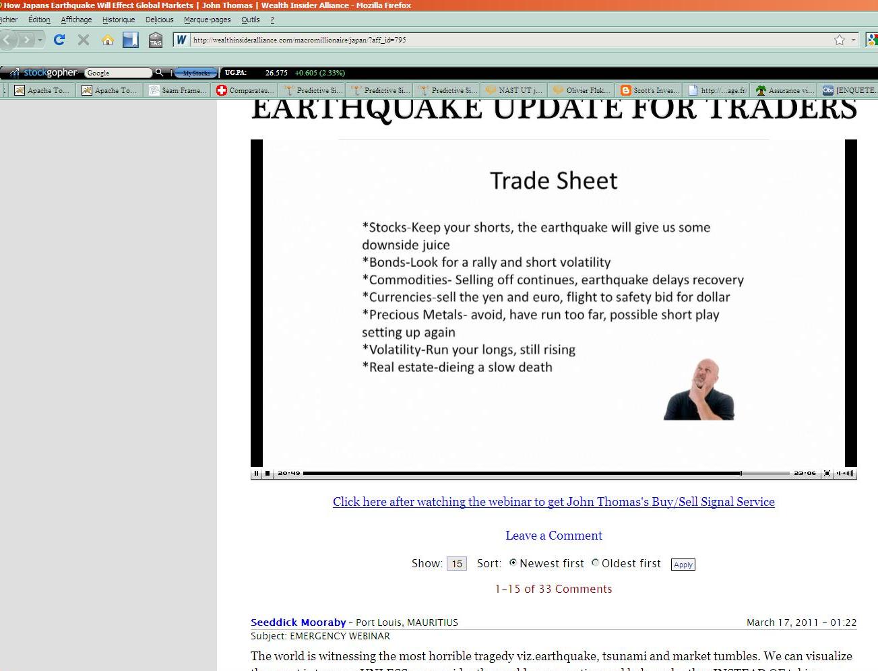
Task: Open the ? help menu
Action: pyautogui.click(x=272, y=20)
